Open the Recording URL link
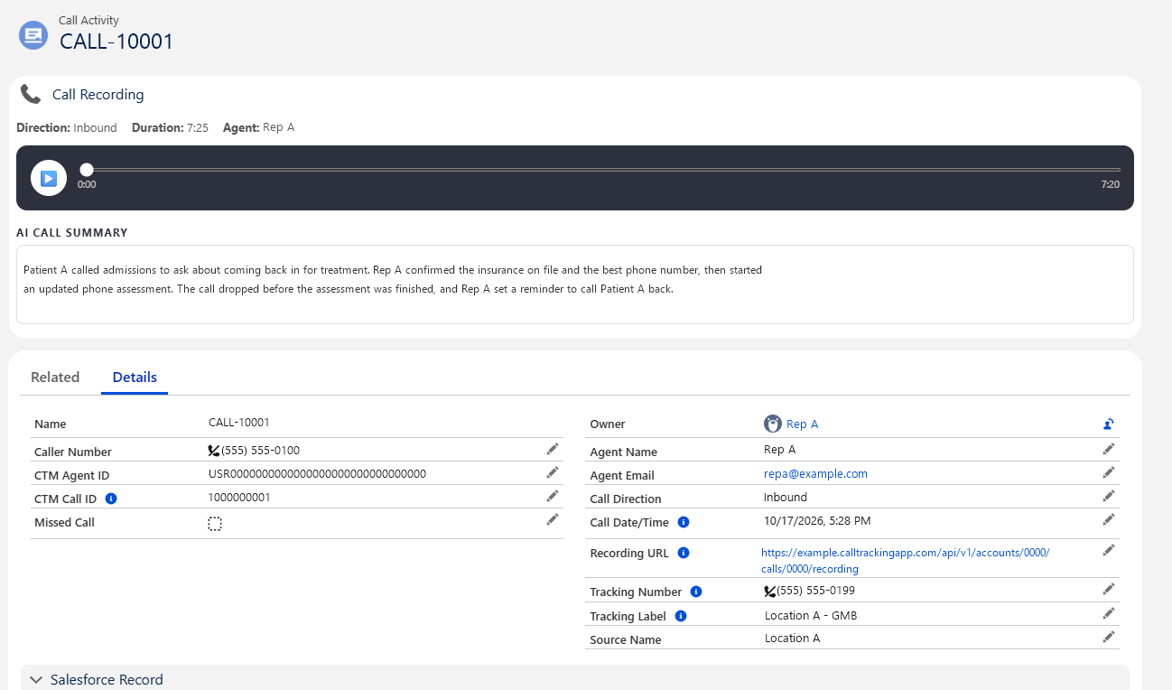 (x=906, y=561)
